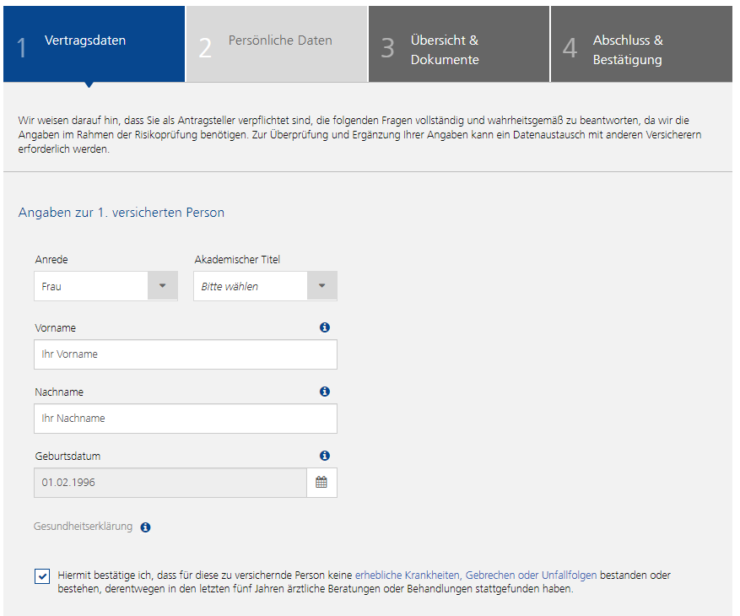Open the calendar date picker icon
Image resolution: width=740 pixels, height=616 pixels.
(x=321, y=483)
